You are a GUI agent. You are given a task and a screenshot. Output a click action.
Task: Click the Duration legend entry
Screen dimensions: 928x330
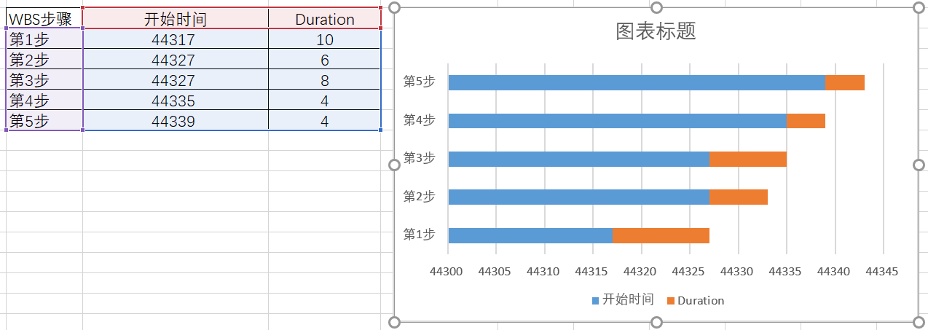coord(696,300)
